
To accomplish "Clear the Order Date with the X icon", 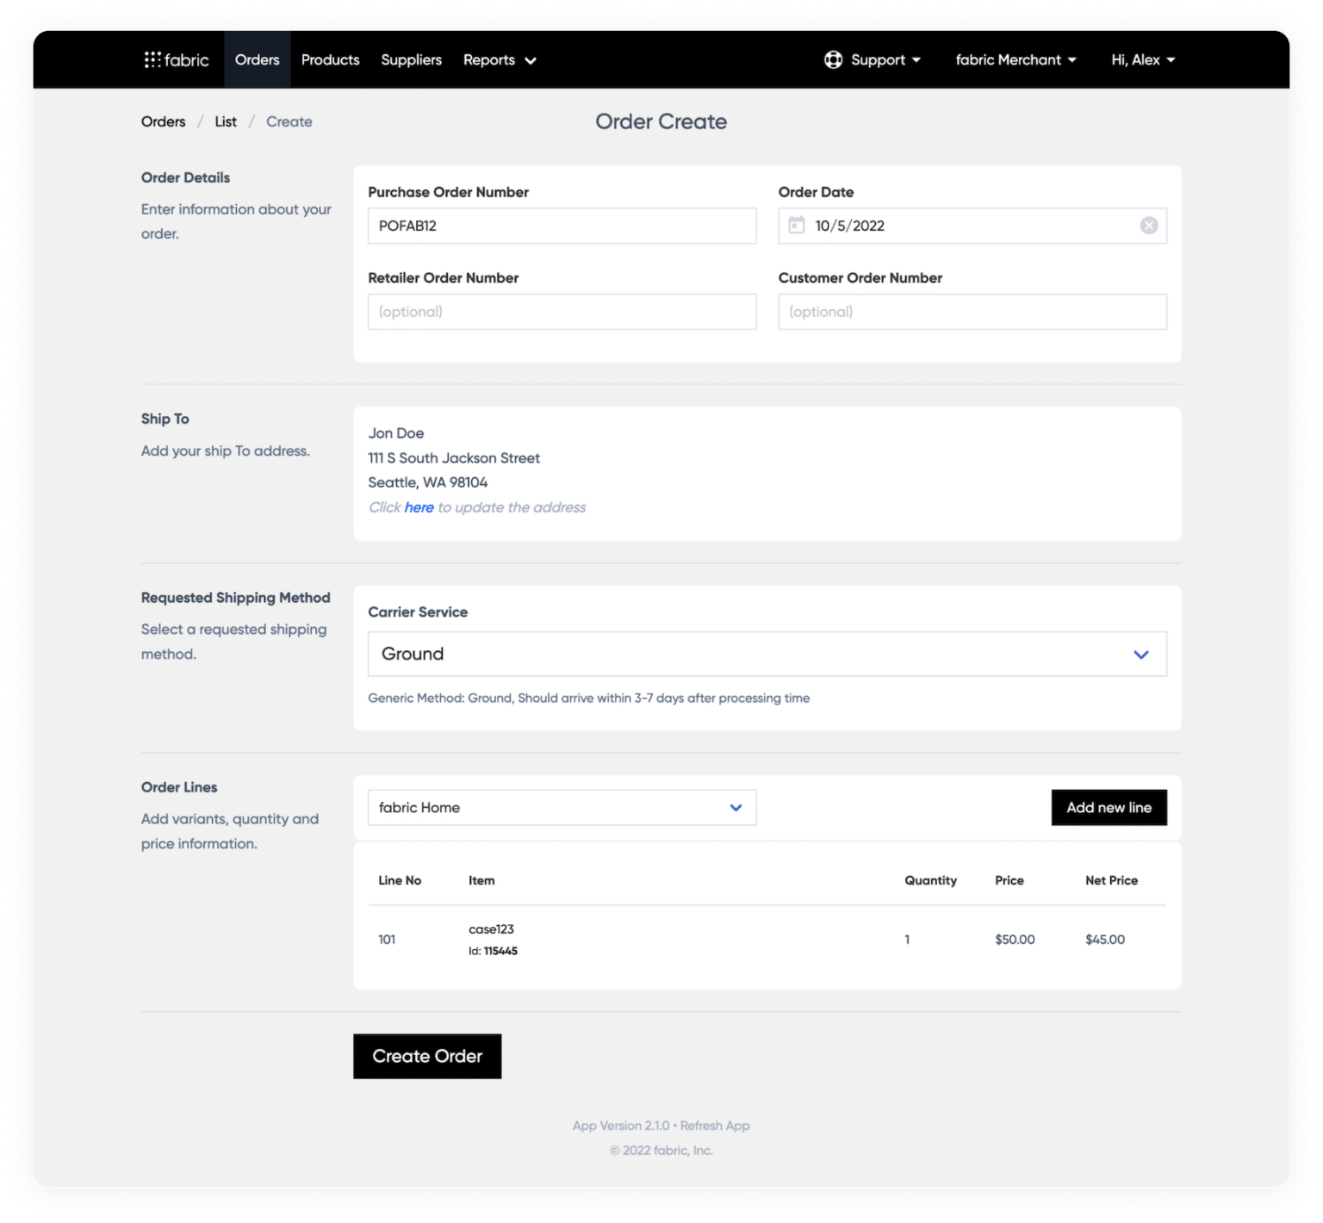I will (1148, 225).
